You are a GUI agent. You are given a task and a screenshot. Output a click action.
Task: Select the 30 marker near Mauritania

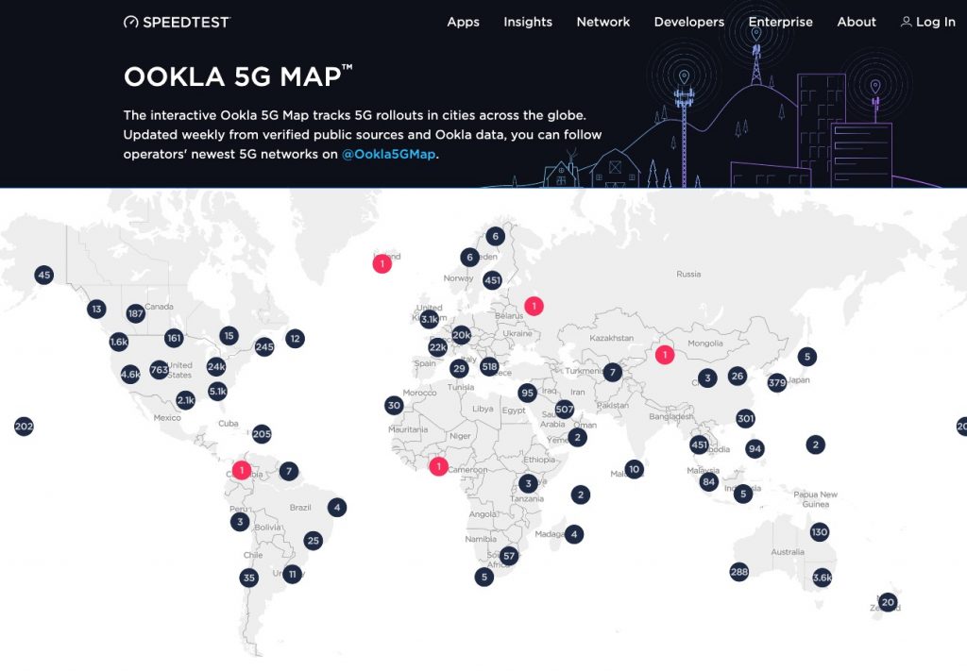coord(394,406)
